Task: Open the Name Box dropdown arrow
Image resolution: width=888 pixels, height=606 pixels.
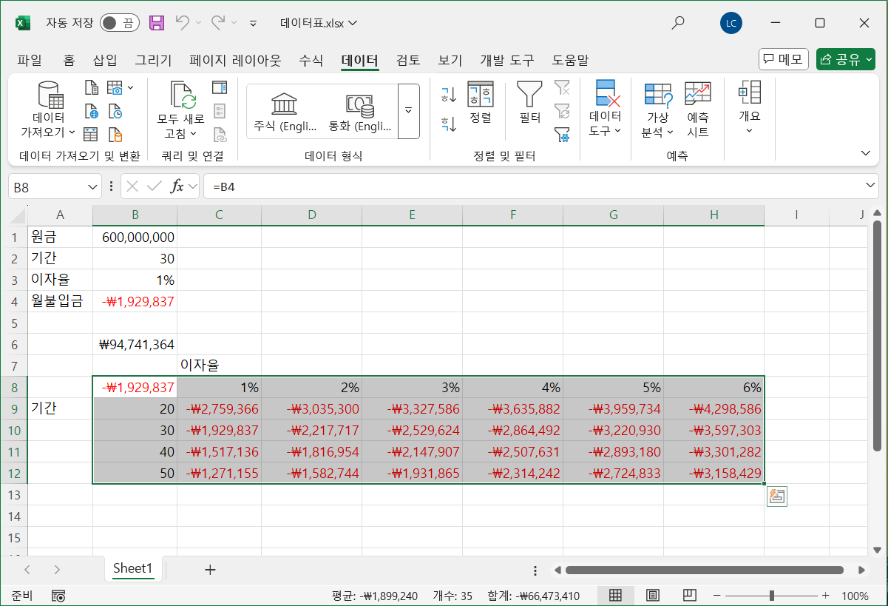Action: pyautogui.click(x=93, y=187)
